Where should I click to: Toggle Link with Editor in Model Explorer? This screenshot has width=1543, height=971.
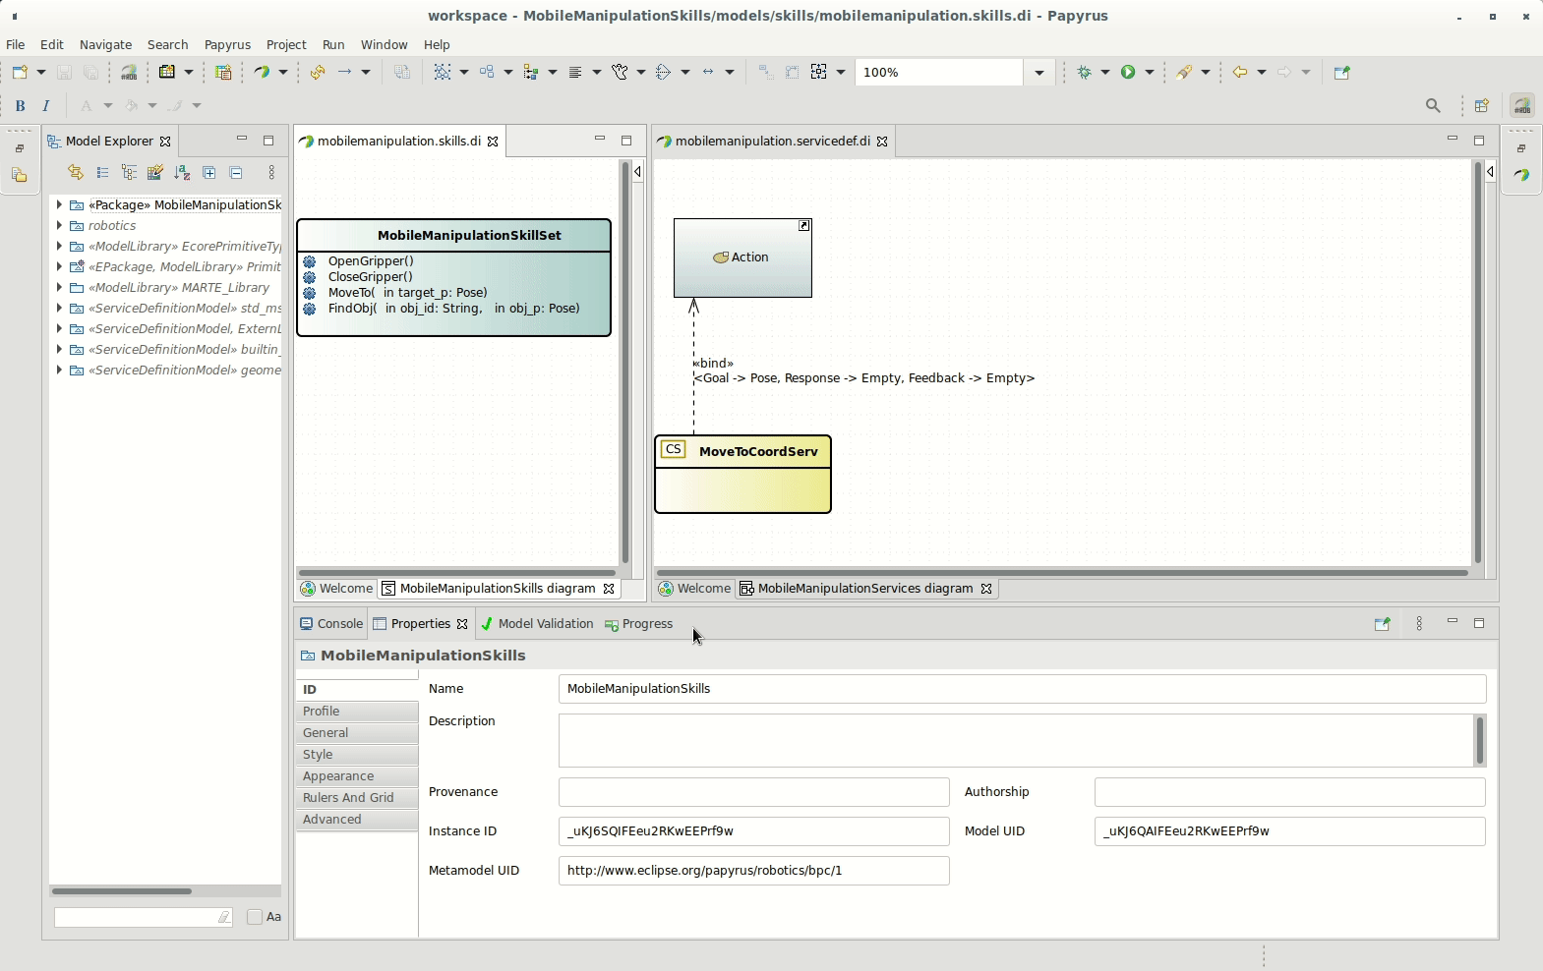[x=76, y=172]
